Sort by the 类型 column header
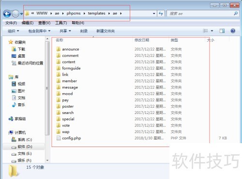 tap(174, 40)
